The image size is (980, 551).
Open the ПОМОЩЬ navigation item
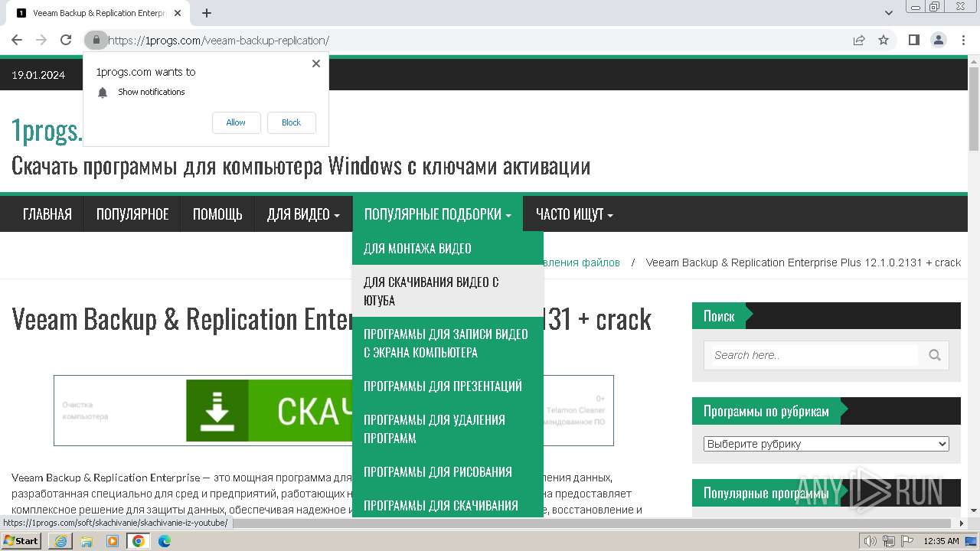click(x=217, y=214)
